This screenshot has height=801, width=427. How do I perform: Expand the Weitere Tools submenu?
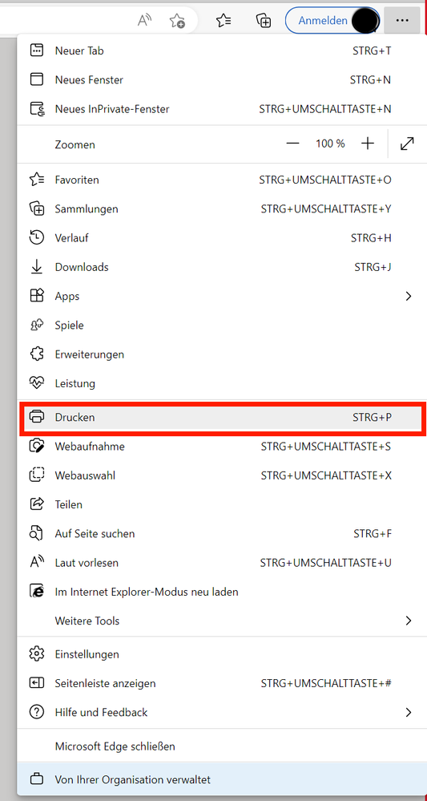tap(222, 621)
